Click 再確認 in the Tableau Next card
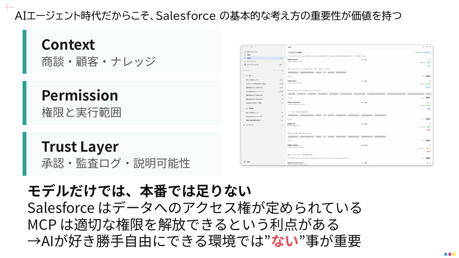 click(x=428, y=97)
